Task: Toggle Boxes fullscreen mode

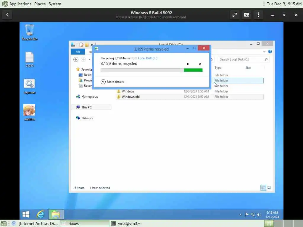Action: 235,15
